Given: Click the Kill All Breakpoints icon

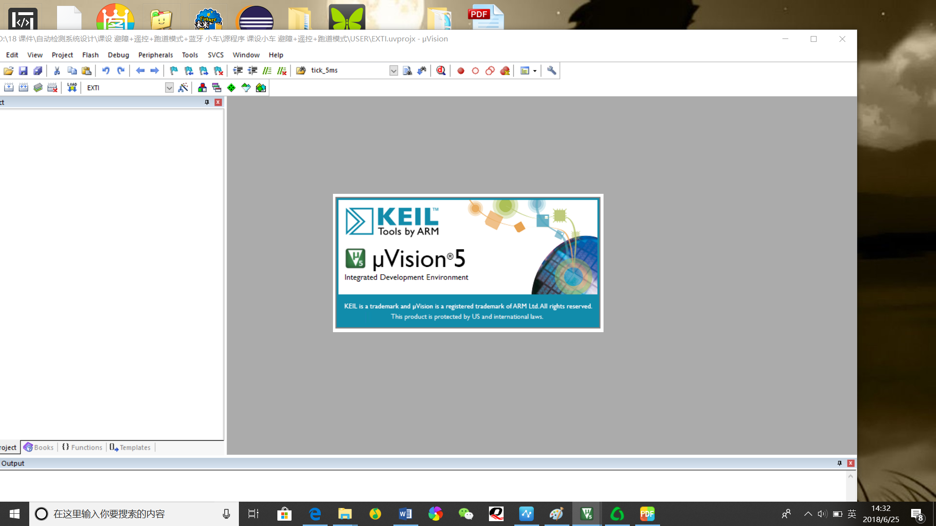Looking at the screenshot, I should click(x=505, y=71).
